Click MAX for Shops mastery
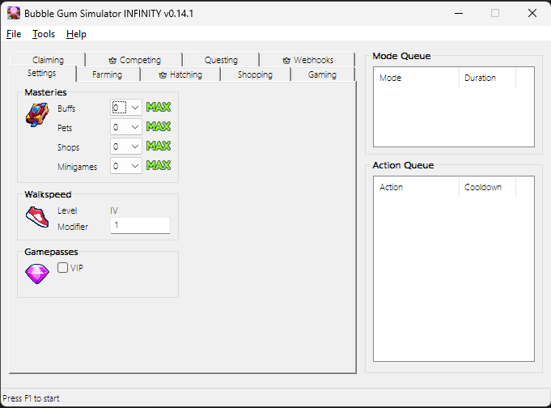The width and height of the screenshot is (551, 408). (x=159, y=146)
